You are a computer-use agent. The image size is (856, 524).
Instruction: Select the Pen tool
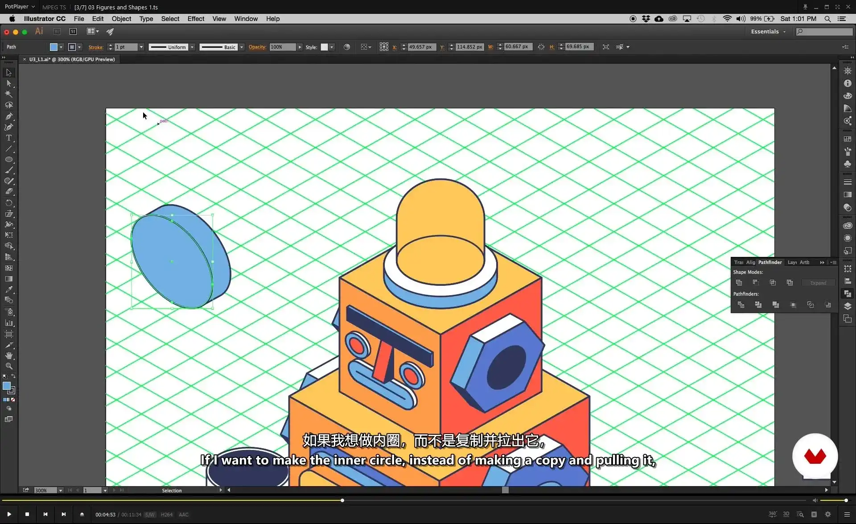coord(8,116)
